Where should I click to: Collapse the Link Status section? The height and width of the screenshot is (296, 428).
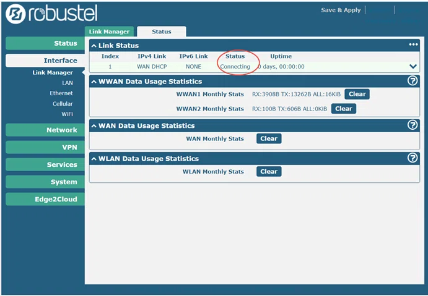pyautogui.click(x=94, y=46)
